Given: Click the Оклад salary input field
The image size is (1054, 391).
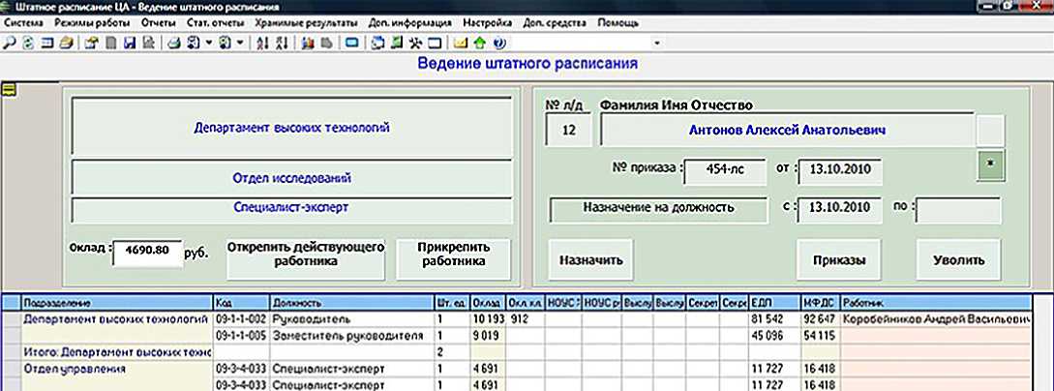Looking at the screenshot, I should [x=147, y=254].
